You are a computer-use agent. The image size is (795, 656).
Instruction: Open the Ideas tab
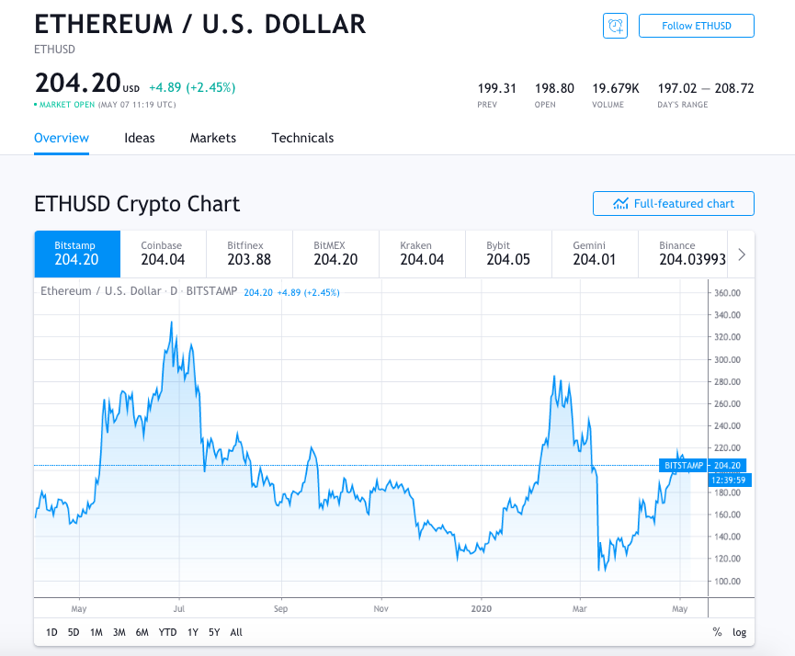tap(139, 138)
